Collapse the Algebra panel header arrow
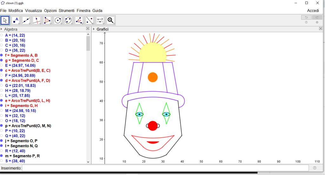 (2, 29)
